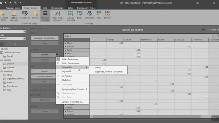
Task: Expand Agregar regla de formato submenu
Action: [72, 89]
